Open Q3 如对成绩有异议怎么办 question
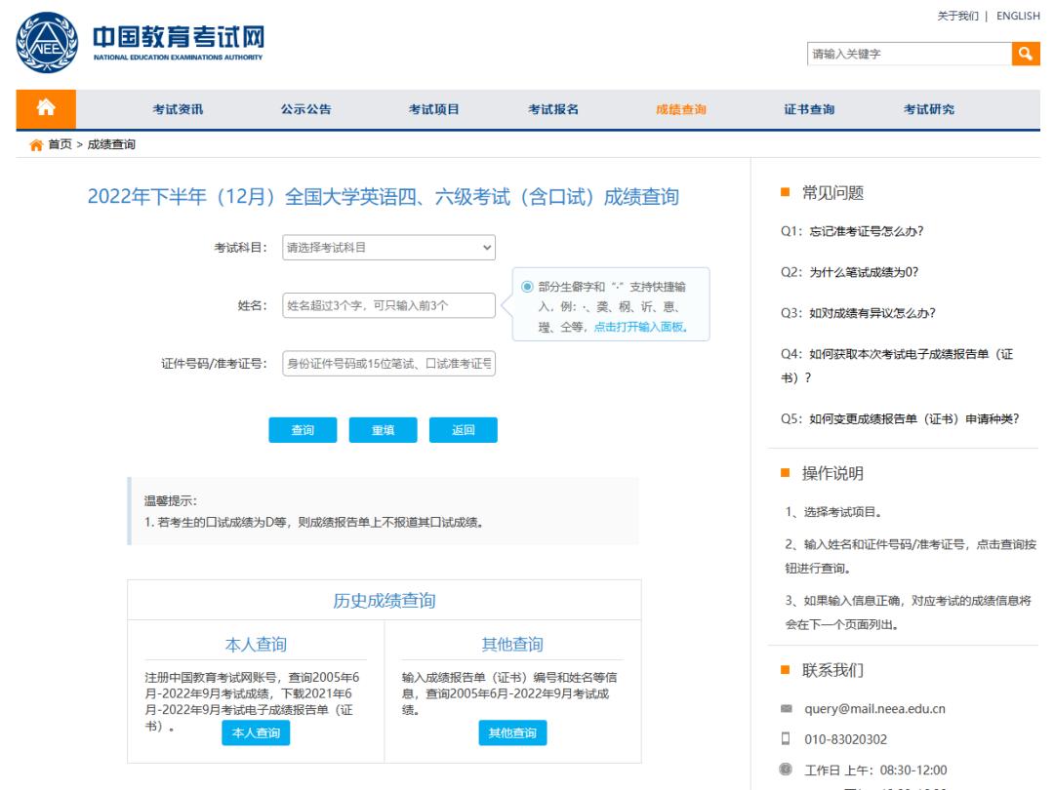 858,313
